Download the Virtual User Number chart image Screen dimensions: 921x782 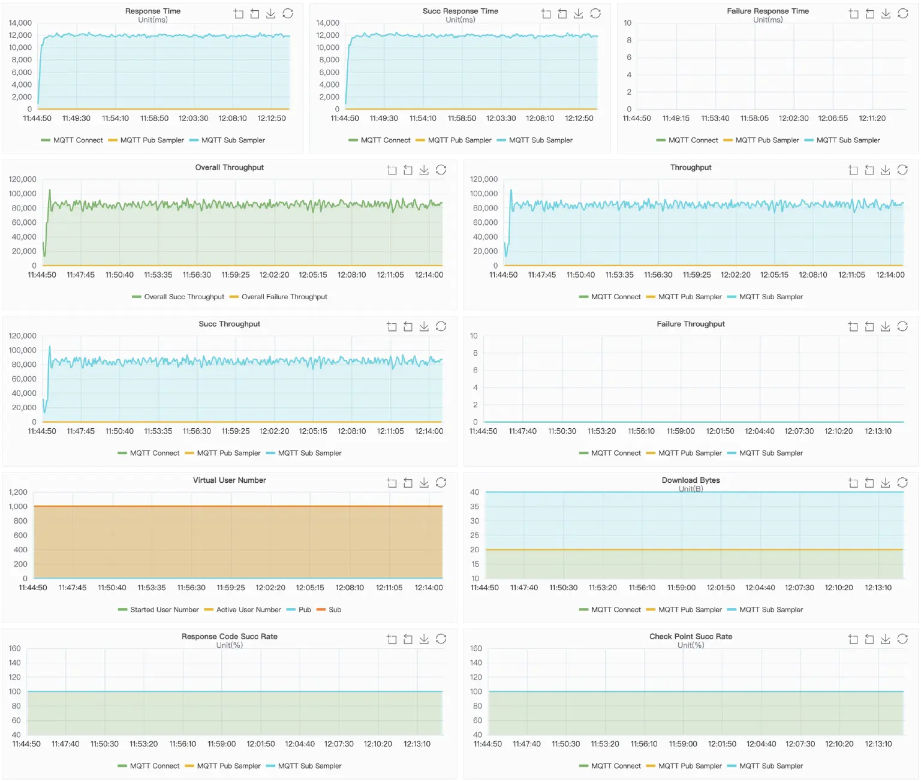424,483
